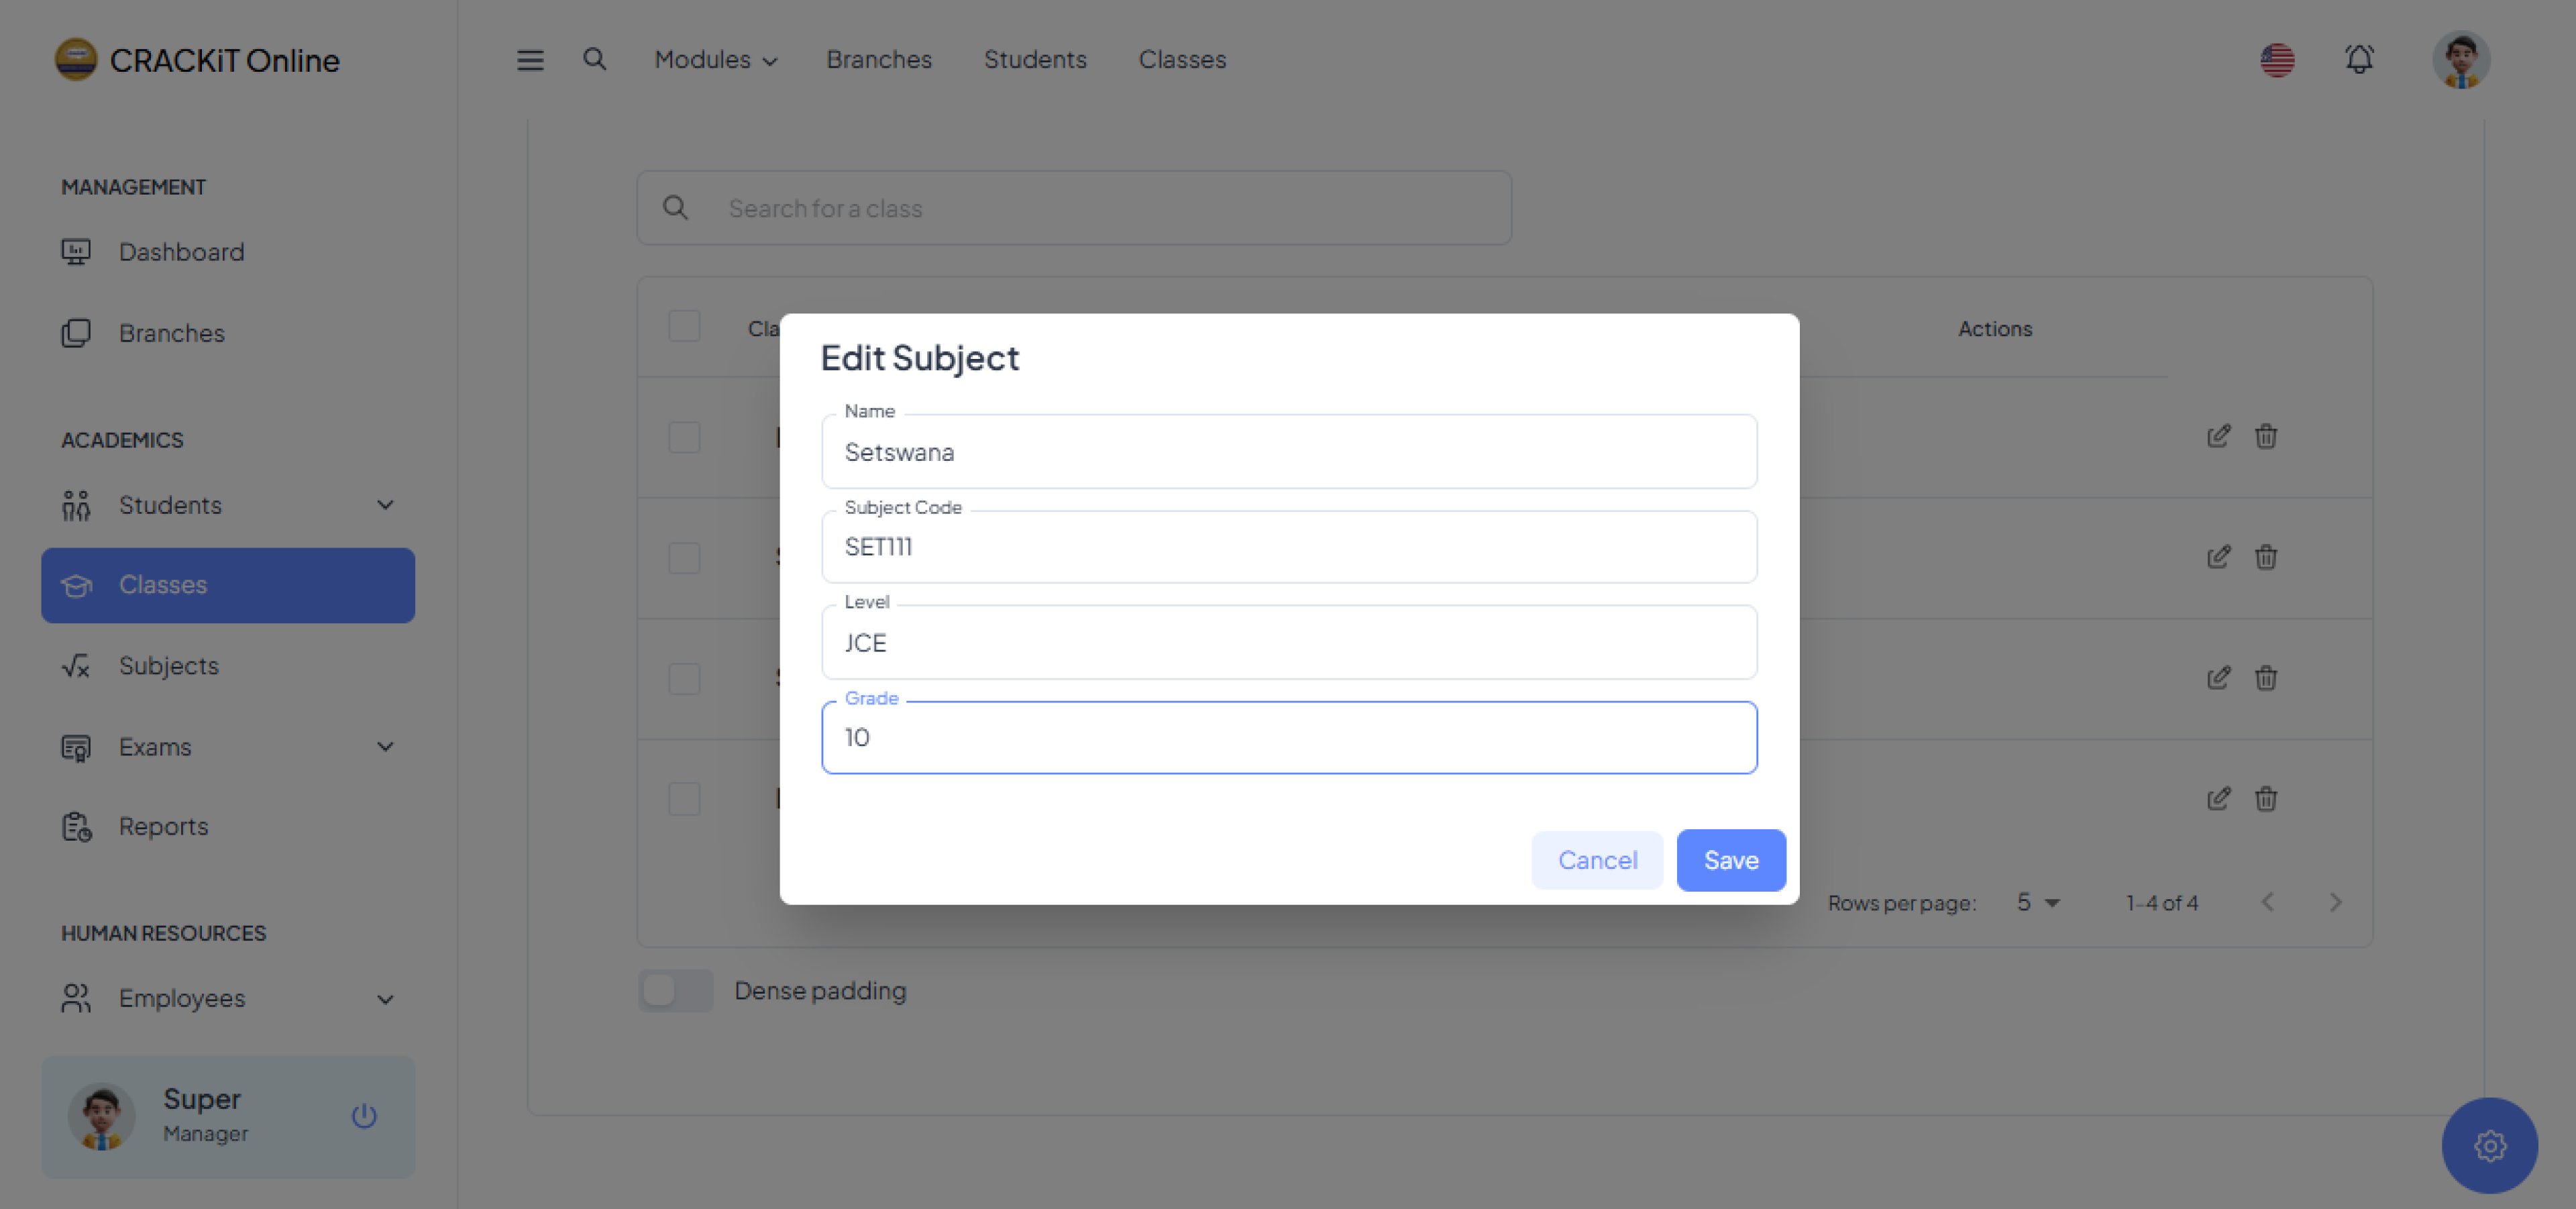Open search using the magnifier icon
The height and width of the screenshot is (1209, 2576).
coord(595,59)
